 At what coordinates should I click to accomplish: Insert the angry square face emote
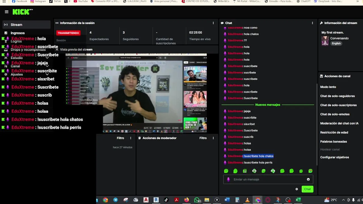coord(245,171)
